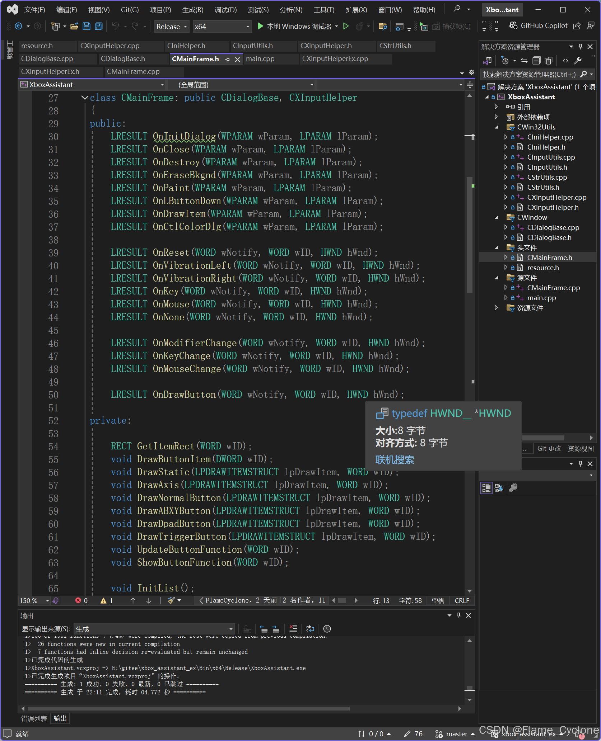Open the Git menu
The width and height of the screenshot is (601, 741).
[x=130, y=10]
